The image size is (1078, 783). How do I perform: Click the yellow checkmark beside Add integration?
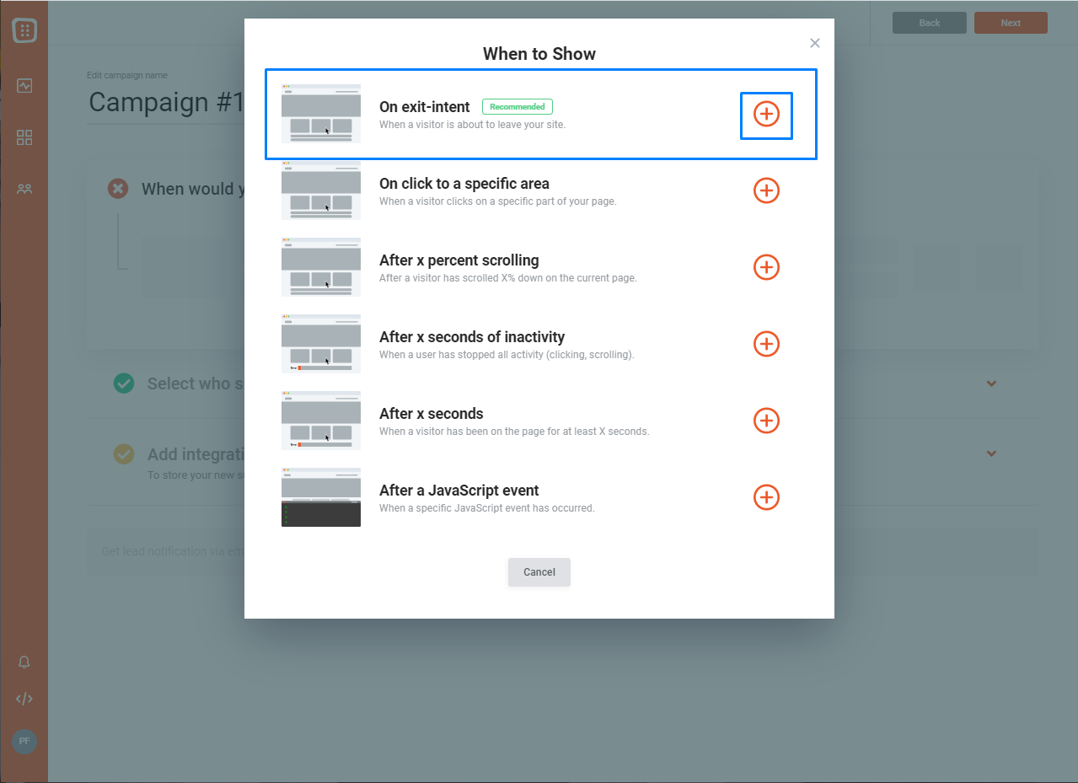(x=124, y=454)
